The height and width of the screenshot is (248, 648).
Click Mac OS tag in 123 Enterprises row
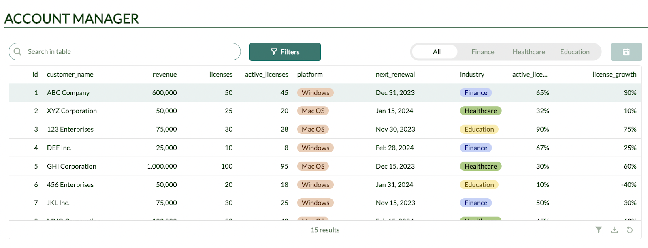click(313, 129)
